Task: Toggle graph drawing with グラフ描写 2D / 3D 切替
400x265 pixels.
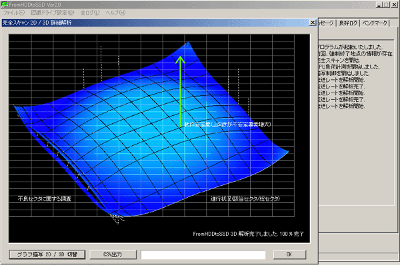Action: coord(47,254)
